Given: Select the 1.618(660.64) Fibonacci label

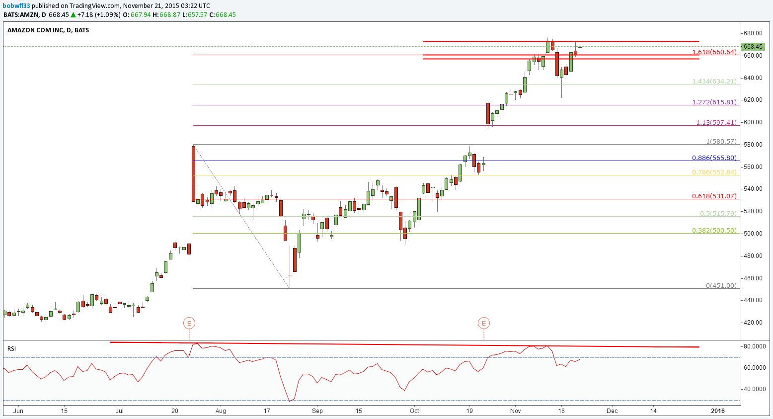Looking at the screenshot, I should (x=714, y=52).
